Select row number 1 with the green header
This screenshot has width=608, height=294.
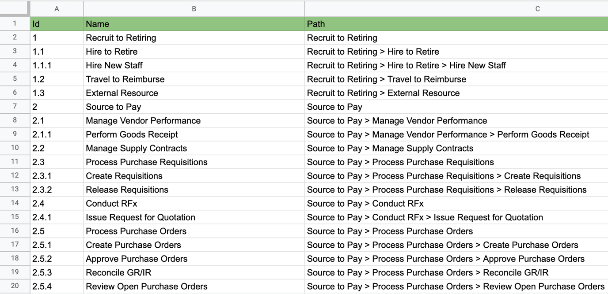pos(15,24)
